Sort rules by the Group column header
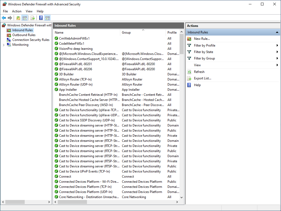This screenshot has width=281, height=211. [x=126, y=33]
